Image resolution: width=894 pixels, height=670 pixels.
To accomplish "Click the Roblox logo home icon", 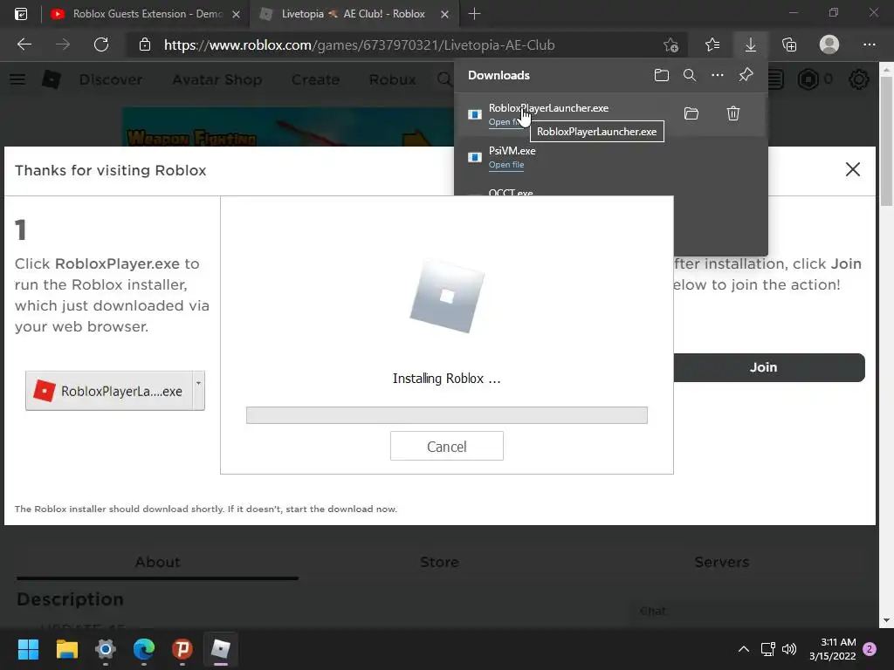I will point(52,79).
